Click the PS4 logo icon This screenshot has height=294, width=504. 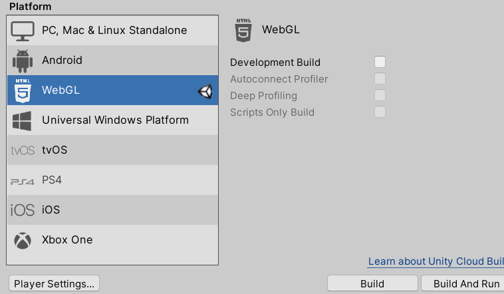coord(23,182)
